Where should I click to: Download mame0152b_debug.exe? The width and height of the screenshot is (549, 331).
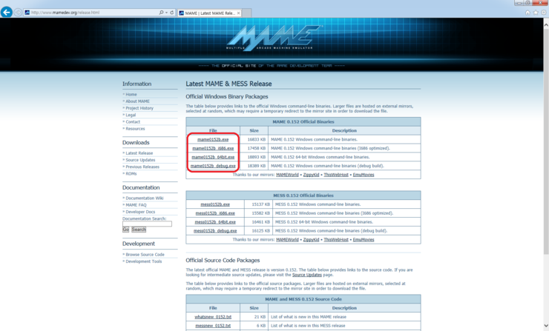[x=213, y=166]
